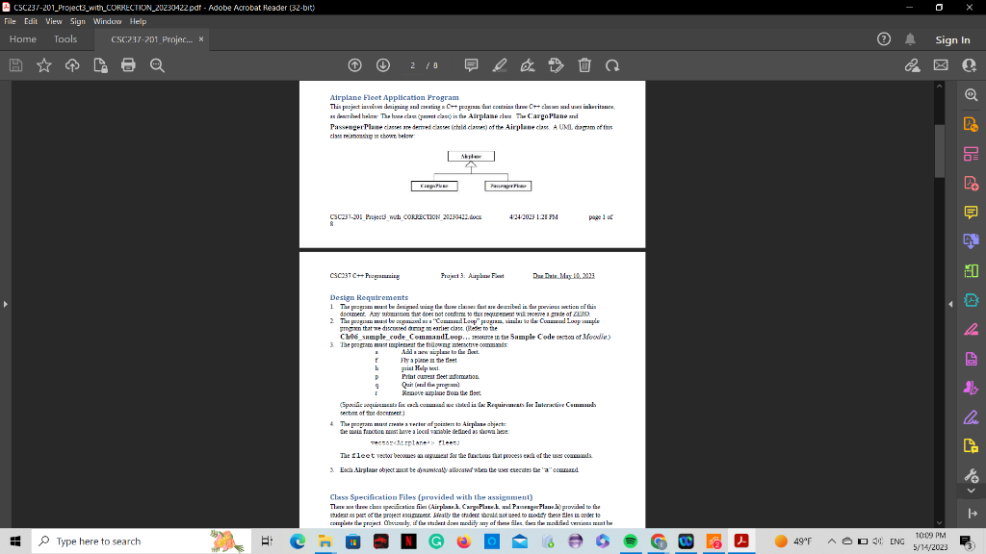Open the taskbar clock and date
986x554 pixels.
[x=930, y=541]
